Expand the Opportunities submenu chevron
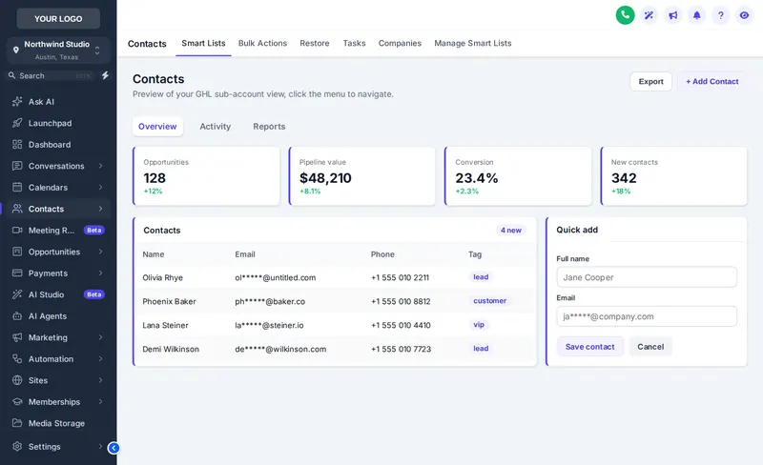Screen dimensions: 763x465 tap(101, 252)
